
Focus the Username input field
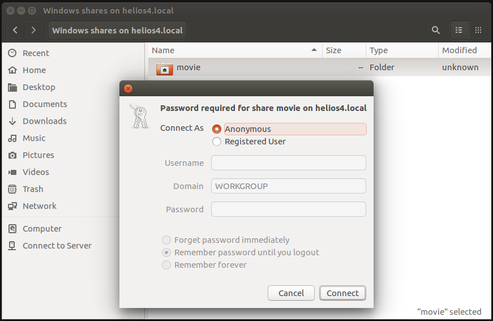click(x=288, y=163)
